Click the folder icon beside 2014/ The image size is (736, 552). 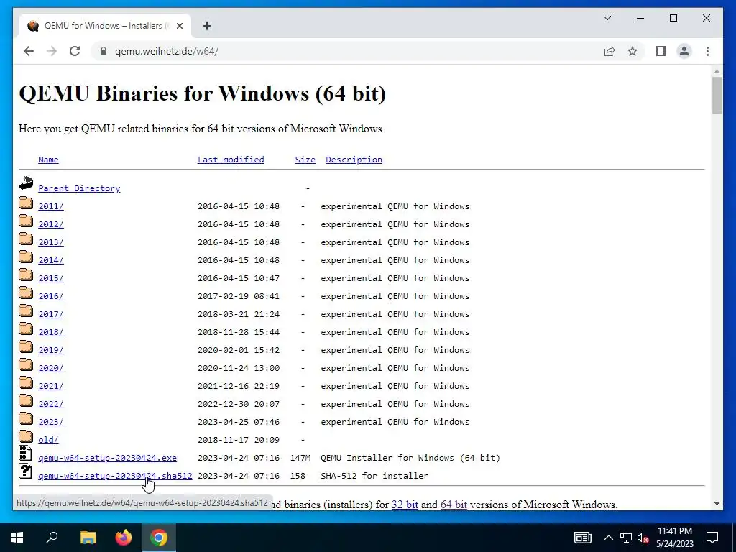pyautogui.click(x=26, y=257)
